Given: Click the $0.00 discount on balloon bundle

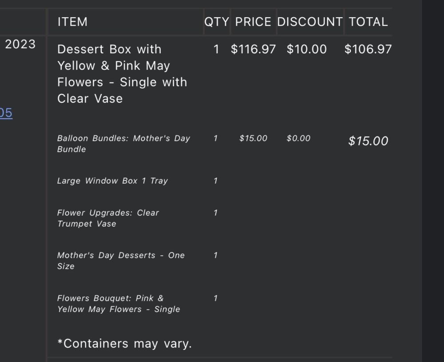Looking at the screenshot, I should [x=298, y=138].
